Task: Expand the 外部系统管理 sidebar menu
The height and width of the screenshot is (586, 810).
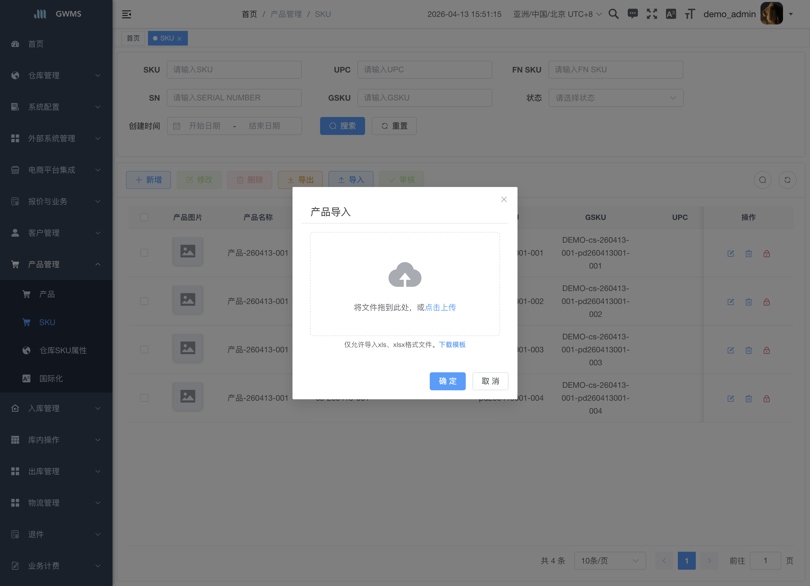Action: tap(56, 138)
